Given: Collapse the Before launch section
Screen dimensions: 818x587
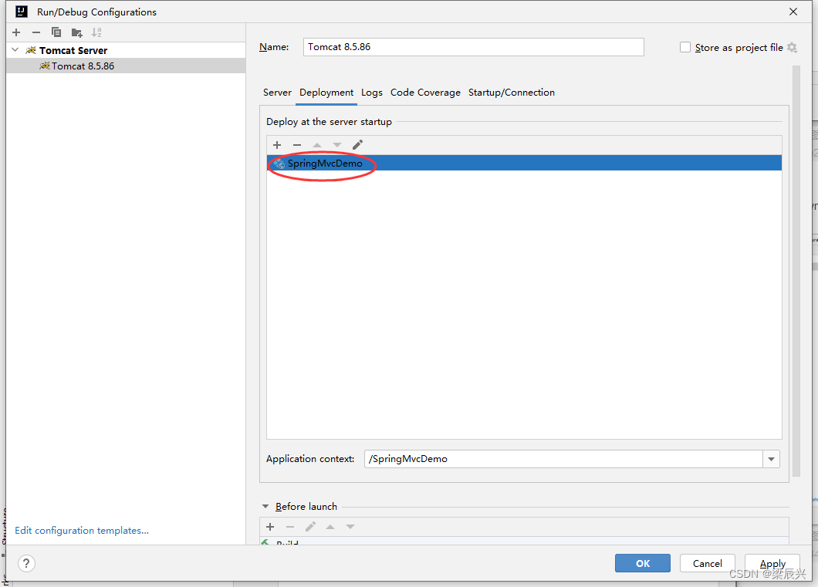Looking at the screenshot, I should [x=265, y=506].
